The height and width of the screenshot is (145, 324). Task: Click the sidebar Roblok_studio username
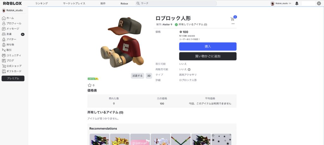(x=15, y=10)
